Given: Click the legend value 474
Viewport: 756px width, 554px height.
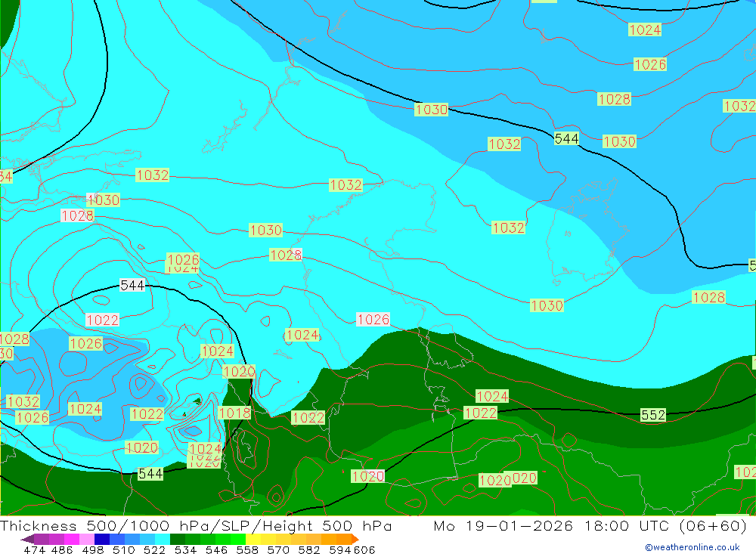Looking at the screenshot, I should click(x=34, y=549).
